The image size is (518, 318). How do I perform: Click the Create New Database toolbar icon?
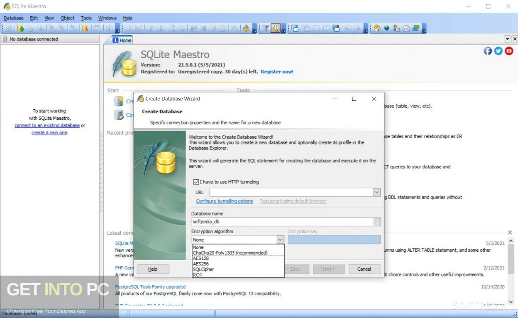tap(20, 28)
